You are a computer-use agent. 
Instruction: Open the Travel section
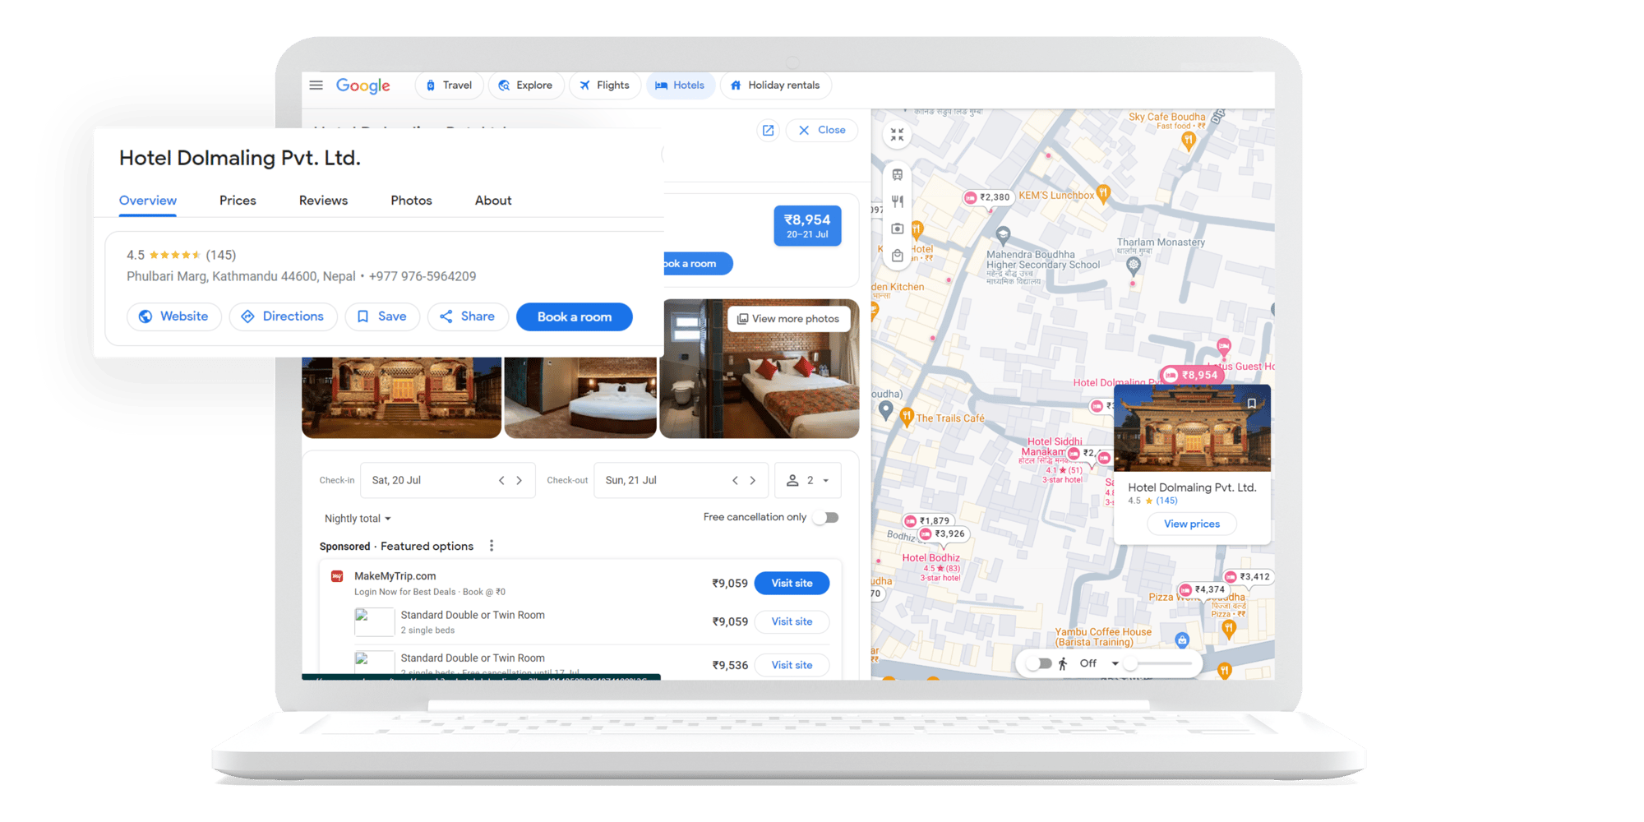(x=449, y=85)
